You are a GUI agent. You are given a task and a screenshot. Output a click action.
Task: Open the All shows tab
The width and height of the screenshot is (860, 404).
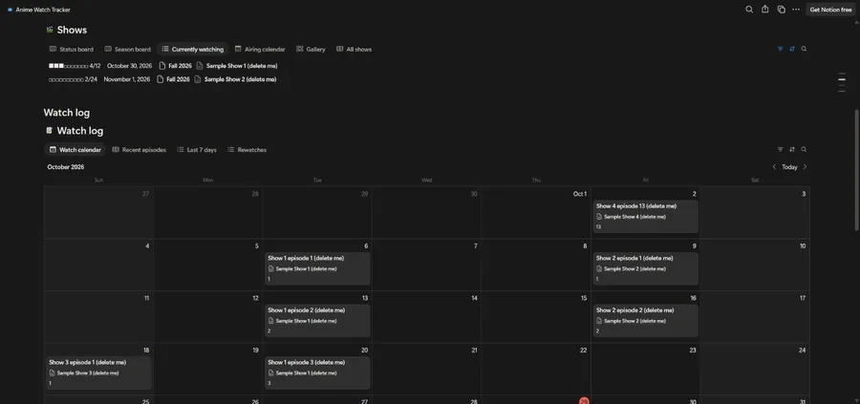tap(354, 50)
